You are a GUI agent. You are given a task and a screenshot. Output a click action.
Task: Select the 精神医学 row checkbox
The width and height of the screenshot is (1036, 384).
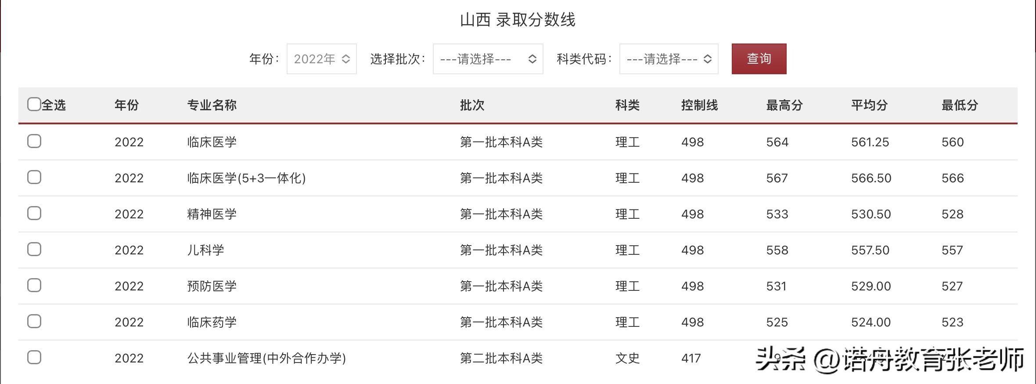[34, 214]
